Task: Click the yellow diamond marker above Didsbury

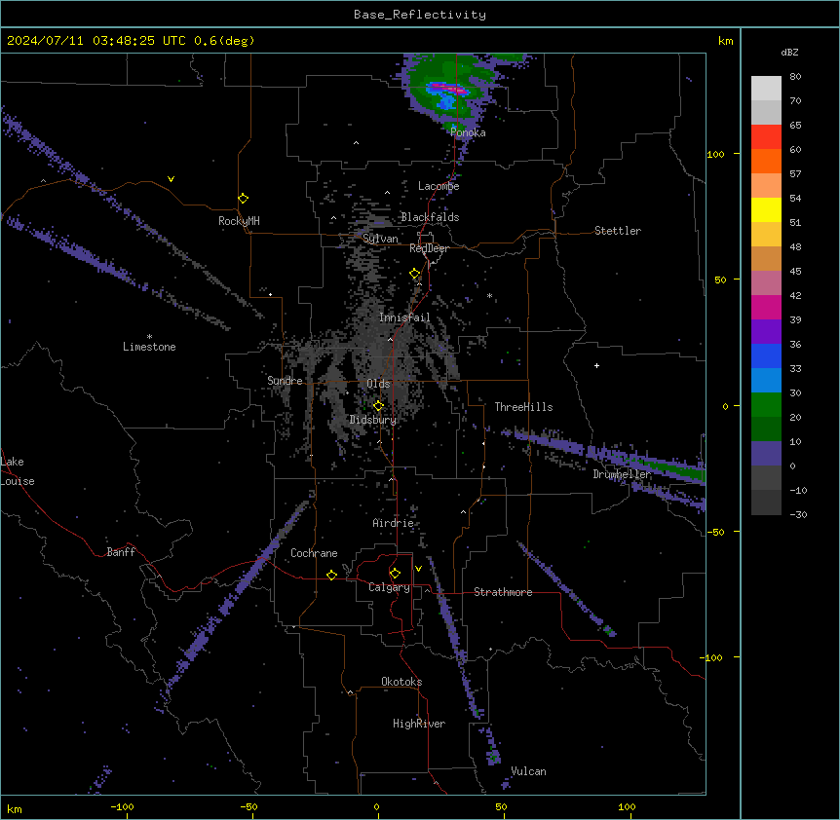Action: pos(378,406)
